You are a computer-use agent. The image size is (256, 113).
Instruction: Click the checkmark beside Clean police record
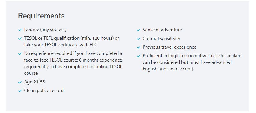[20, 91]
